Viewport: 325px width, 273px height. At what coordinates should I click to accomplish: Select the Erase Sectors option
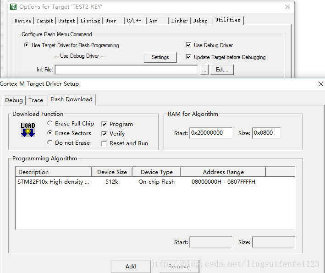69,133
